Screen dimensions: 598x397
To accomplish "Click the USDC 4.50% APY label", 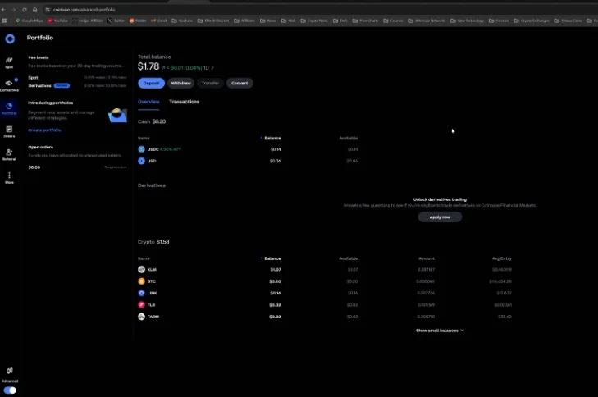I will click(171, 149).
